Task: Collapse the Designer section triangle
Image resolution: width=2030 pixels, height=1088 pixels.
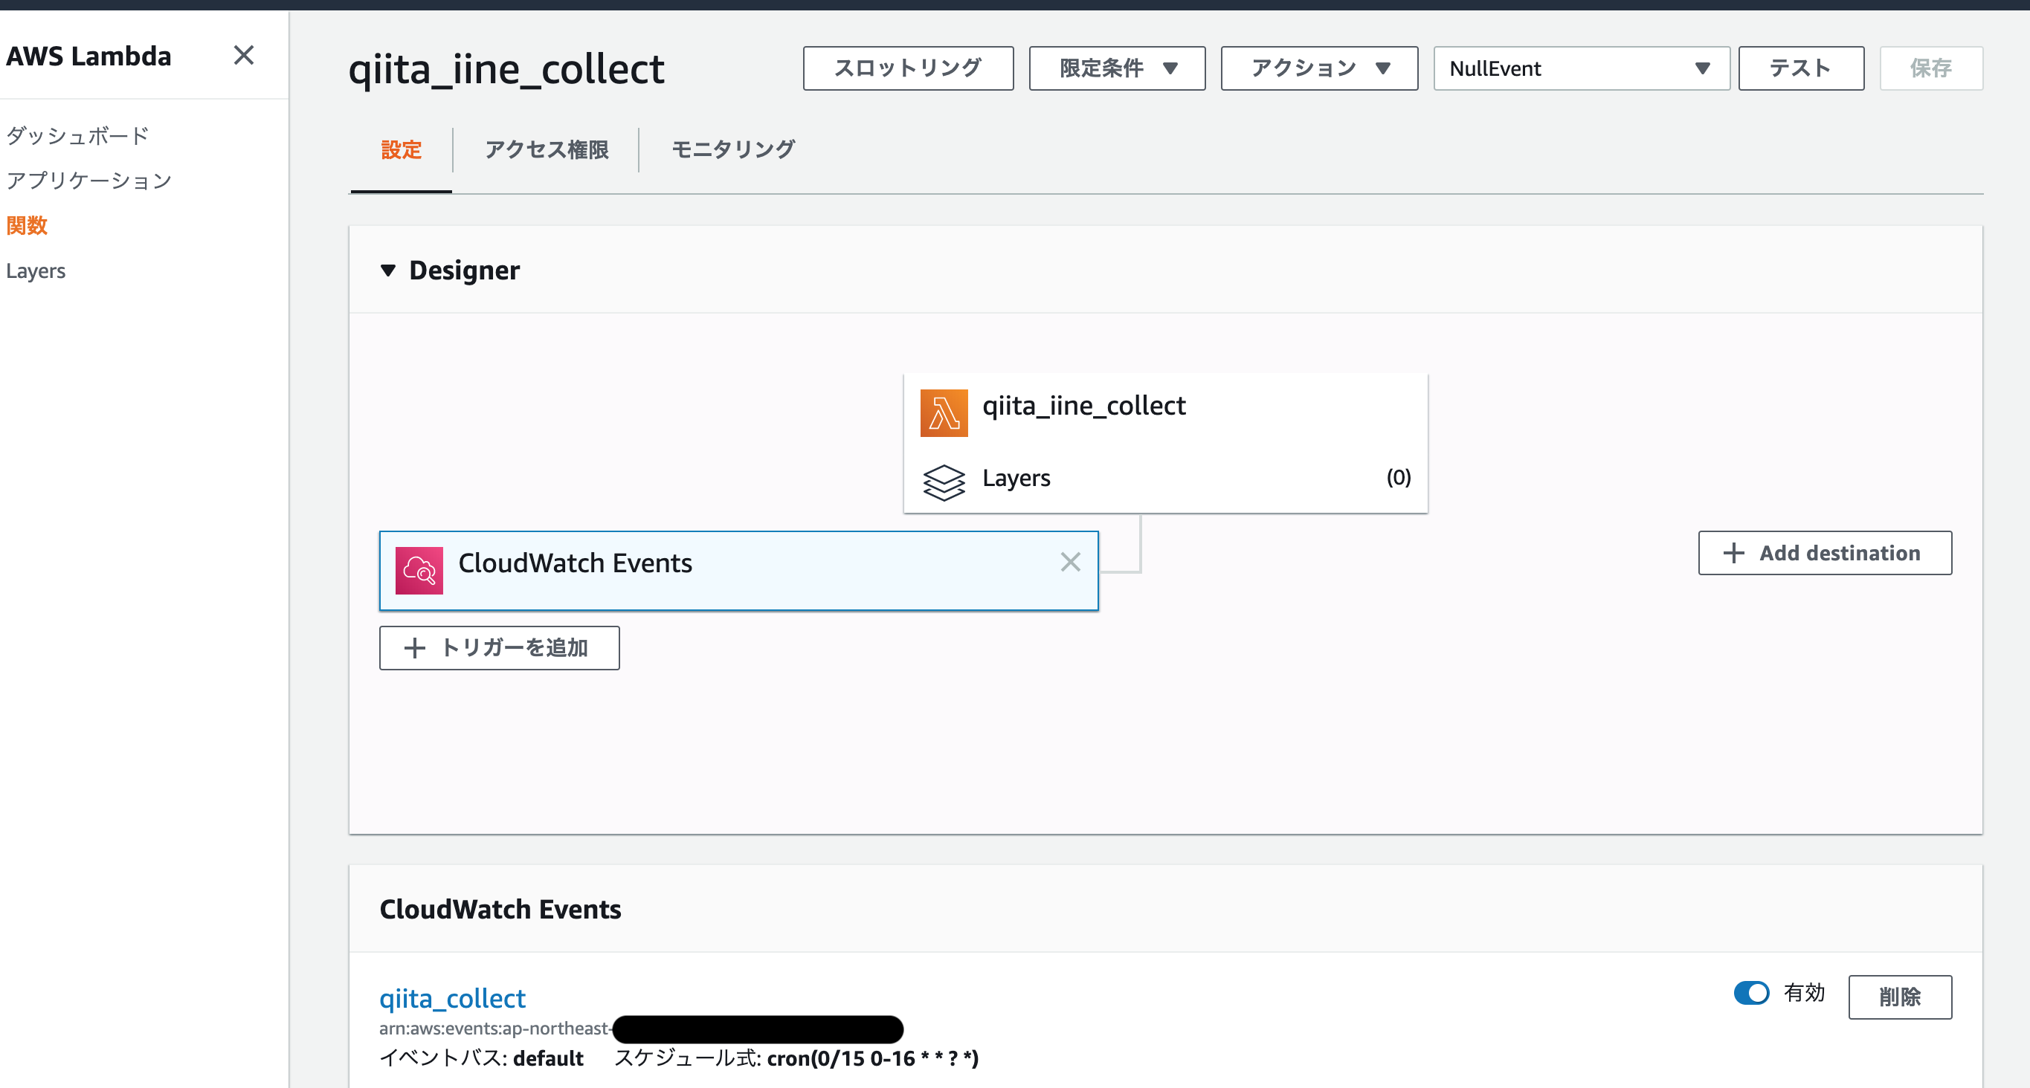Action: coord(387,271)
